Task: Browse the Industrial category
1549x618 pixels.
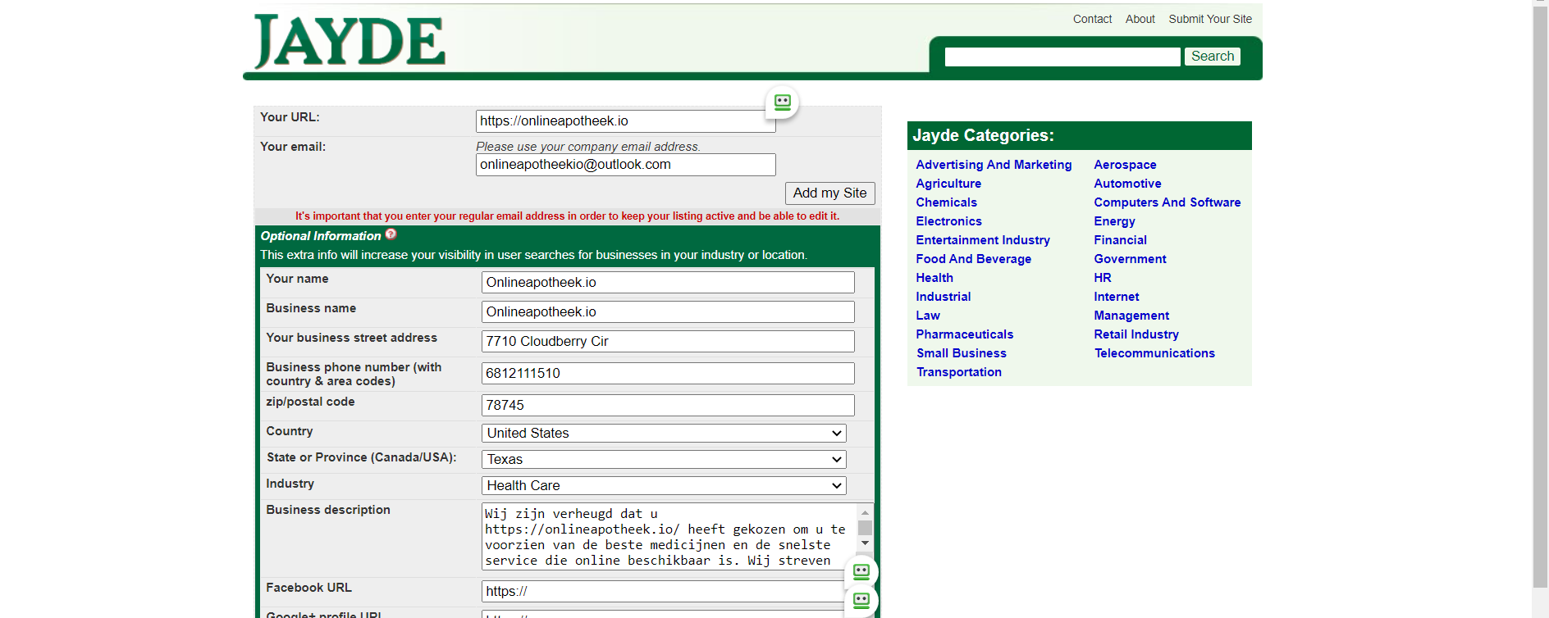Action: click(943, 297)
